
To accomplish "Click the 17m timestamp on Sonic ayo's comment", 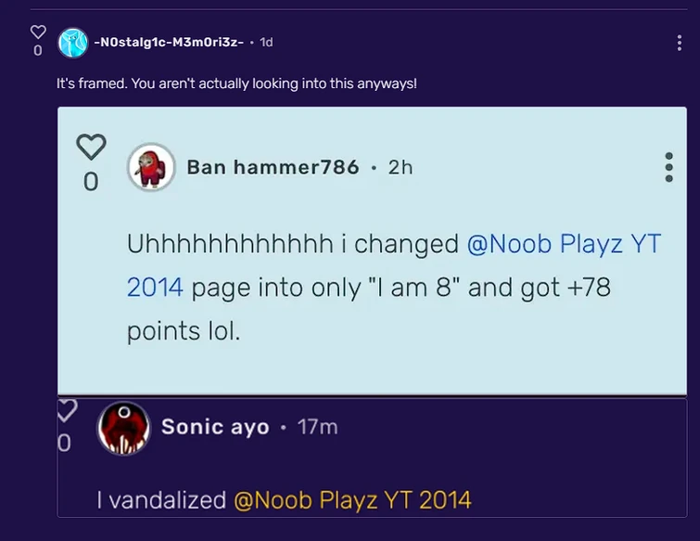I will click(x=317, y=427).
